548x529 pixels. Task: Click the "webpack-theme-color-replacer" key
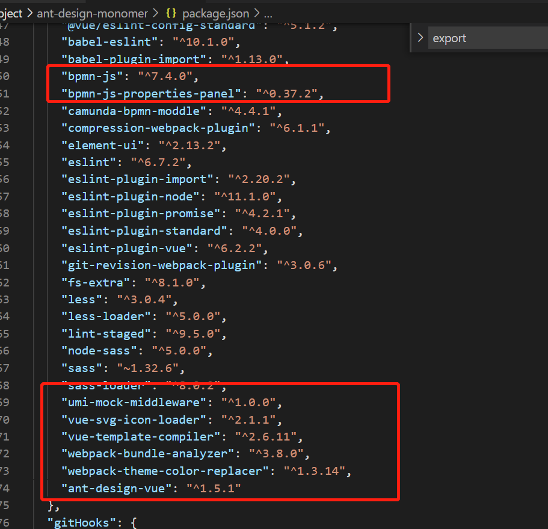tap(165, 471)
